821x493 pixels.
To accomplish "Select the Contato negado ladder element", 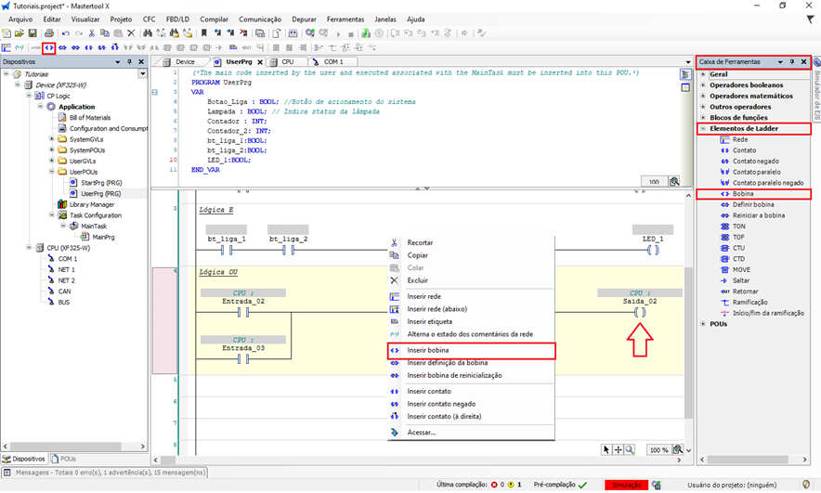I will tap(757, 161).
